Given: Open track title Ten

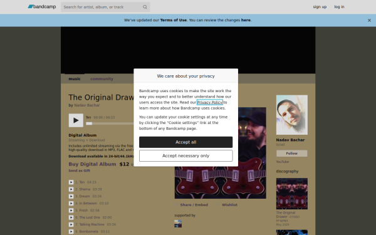Looking at the screenshot, I should [82, 182].
